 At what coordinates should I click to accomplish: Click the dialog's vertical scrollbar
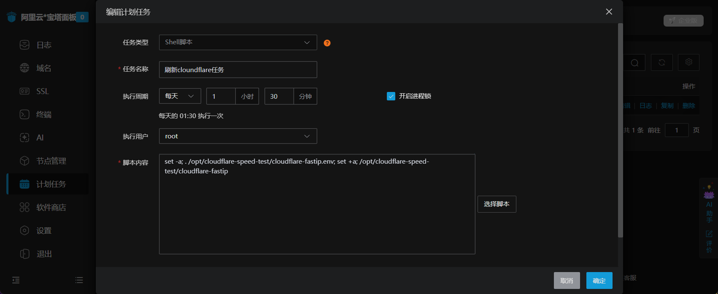click(x=620, y=130)
